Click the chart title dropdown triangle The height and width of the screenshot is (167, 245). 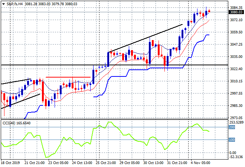click(3, 4)
